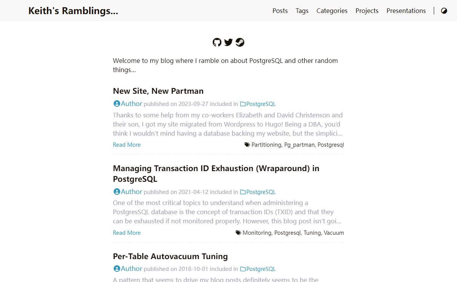Screen dimensions: 457x282
Task: Open the Steam profile icon
Action: pos(240,42)
